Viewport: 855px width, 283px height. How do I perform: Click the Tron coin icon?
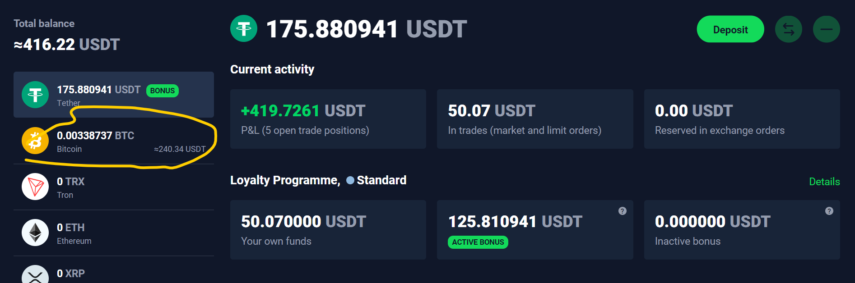(x=35, y=187)
